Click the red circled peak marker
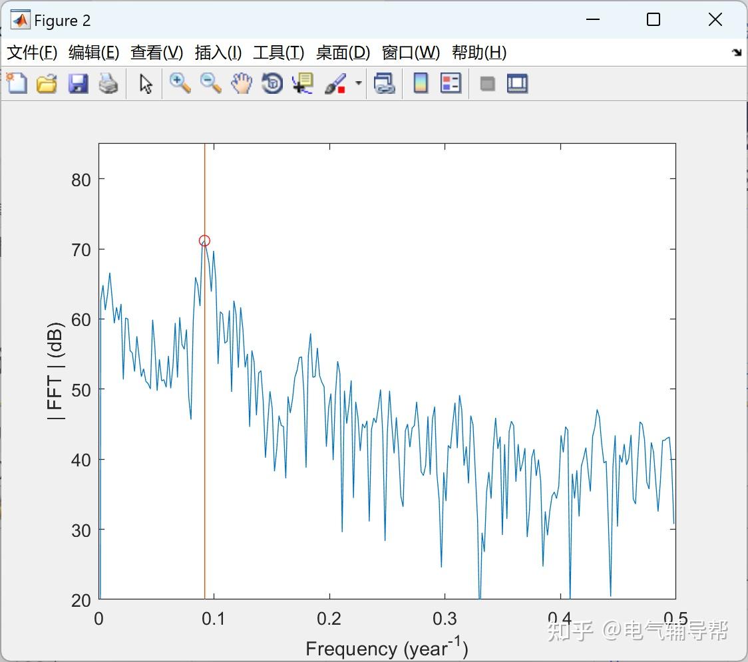The image size is (748, 662). (204, 241)
